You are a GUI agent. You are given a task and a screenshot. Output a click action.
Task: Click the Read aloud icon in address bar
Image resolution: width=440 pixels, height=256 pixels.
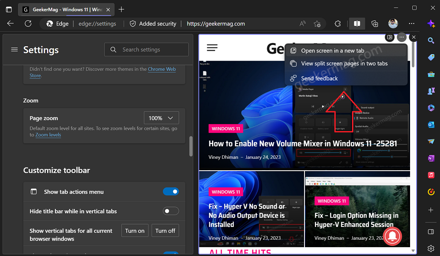pos(303,24)
